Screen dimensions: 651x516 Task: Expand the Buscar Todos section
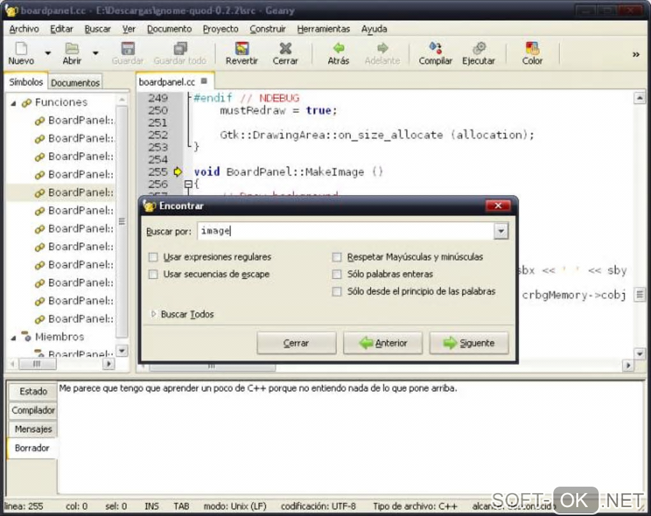tap(154, 314)
